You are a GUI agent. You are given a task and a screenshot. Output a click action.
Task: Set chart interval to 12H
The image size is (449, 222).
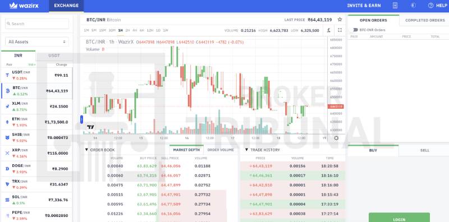[150, 30]
